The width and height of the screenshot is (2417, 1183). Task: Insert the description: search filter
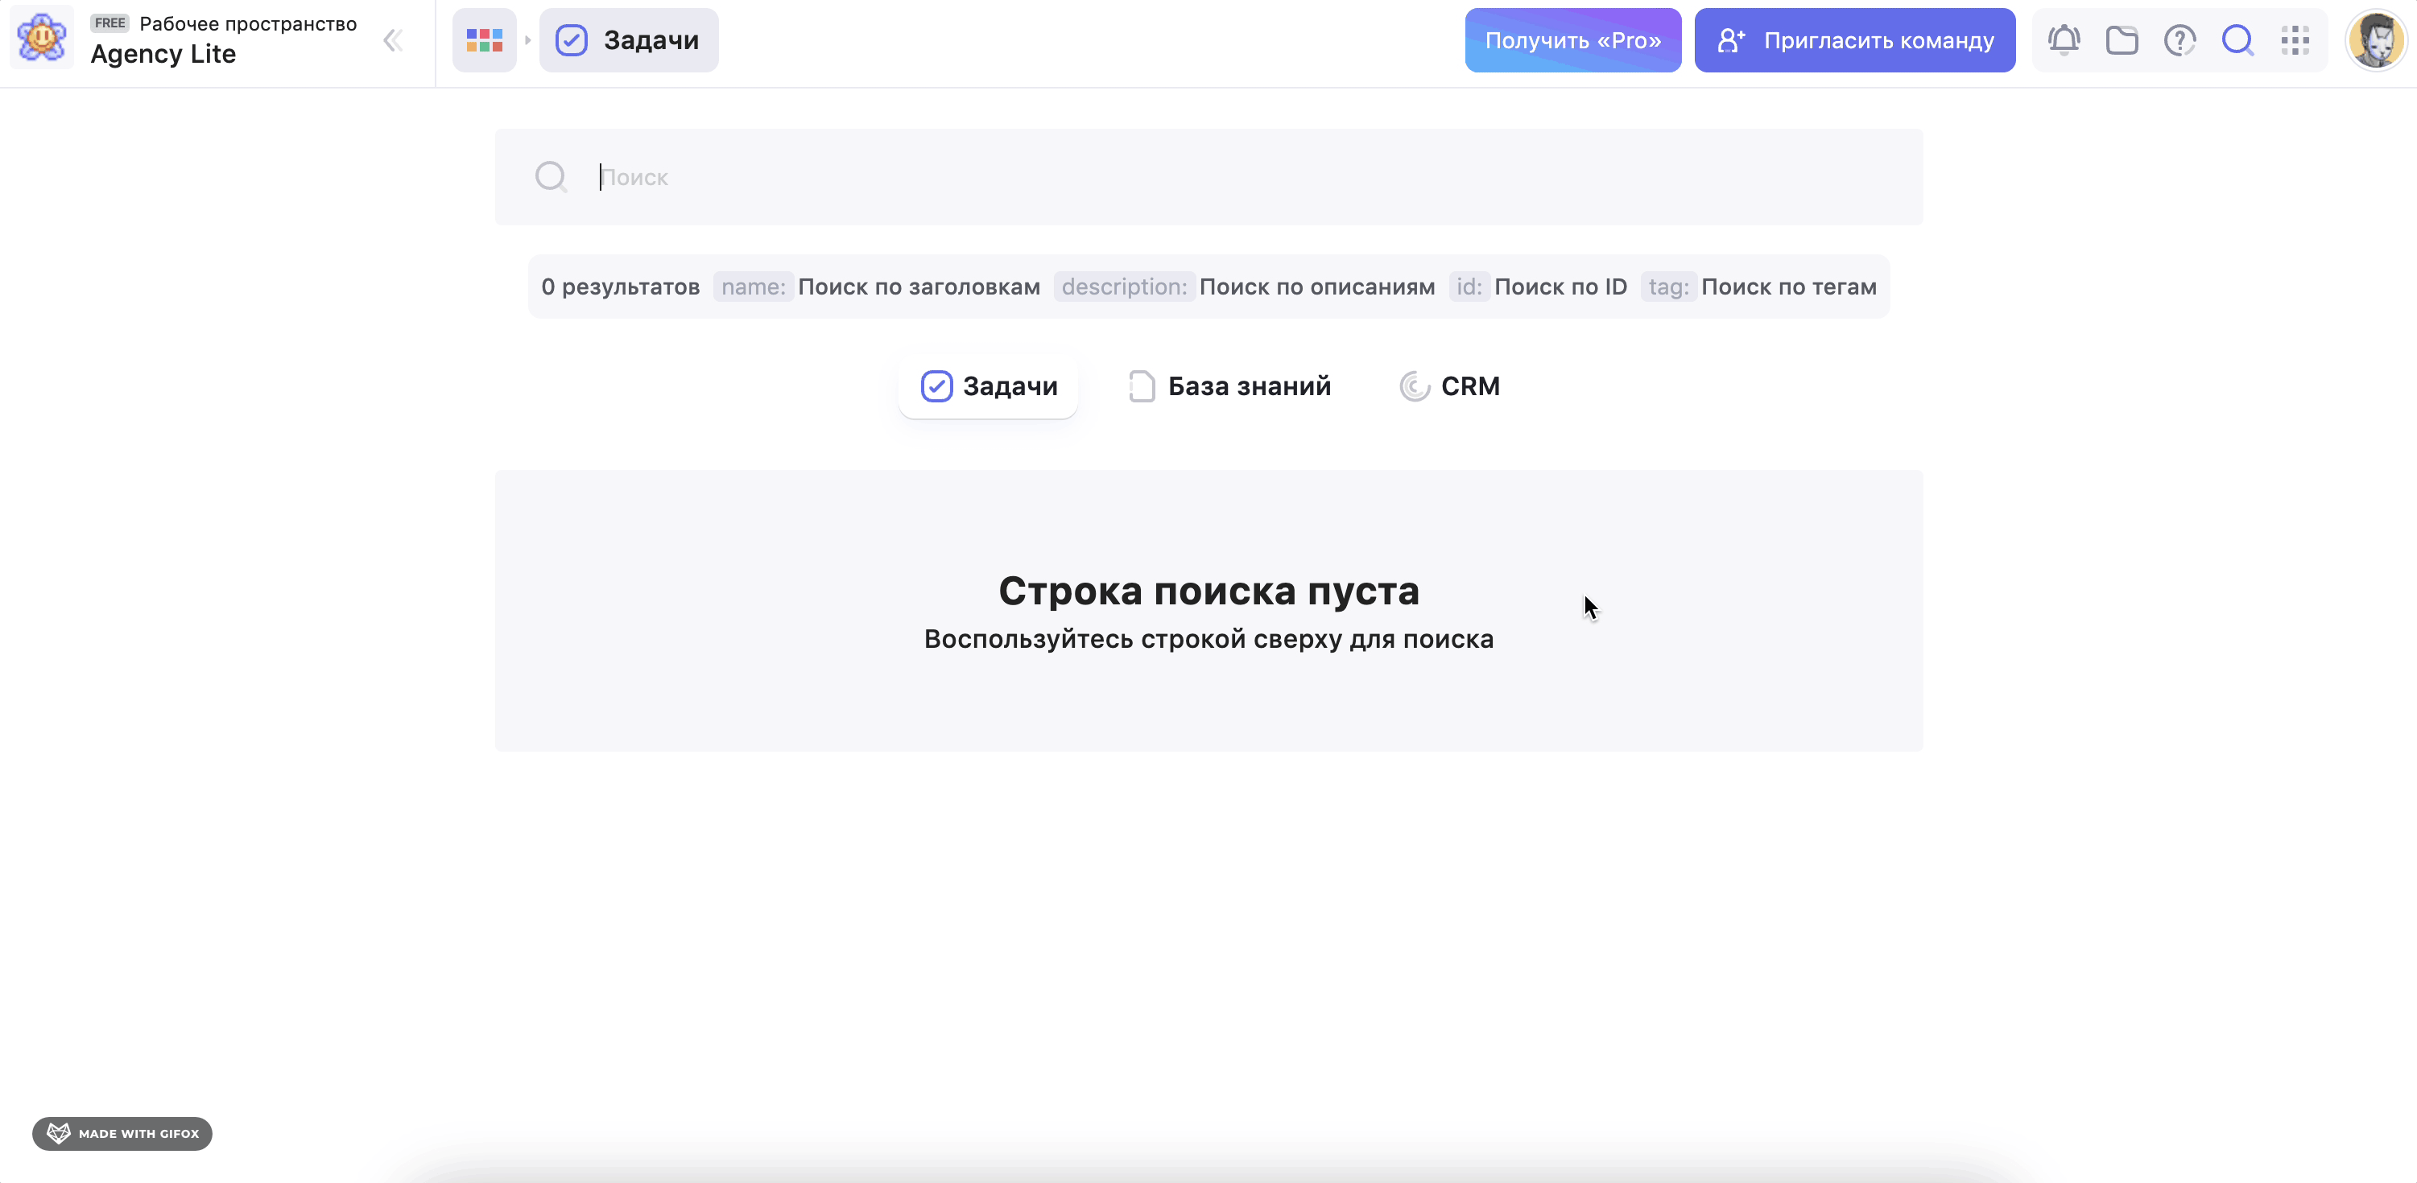(x=1124, y=287)
